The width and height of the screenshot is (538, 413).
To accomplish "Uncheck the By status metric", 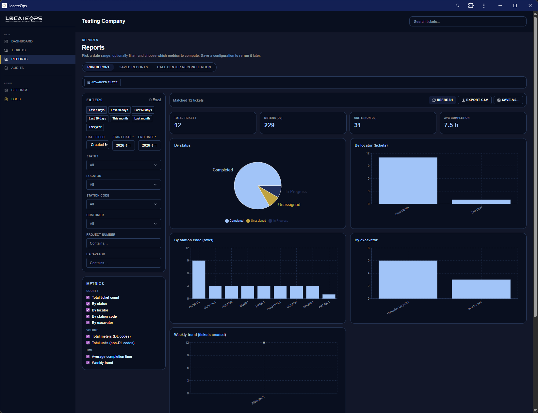I will click(88, 304).
